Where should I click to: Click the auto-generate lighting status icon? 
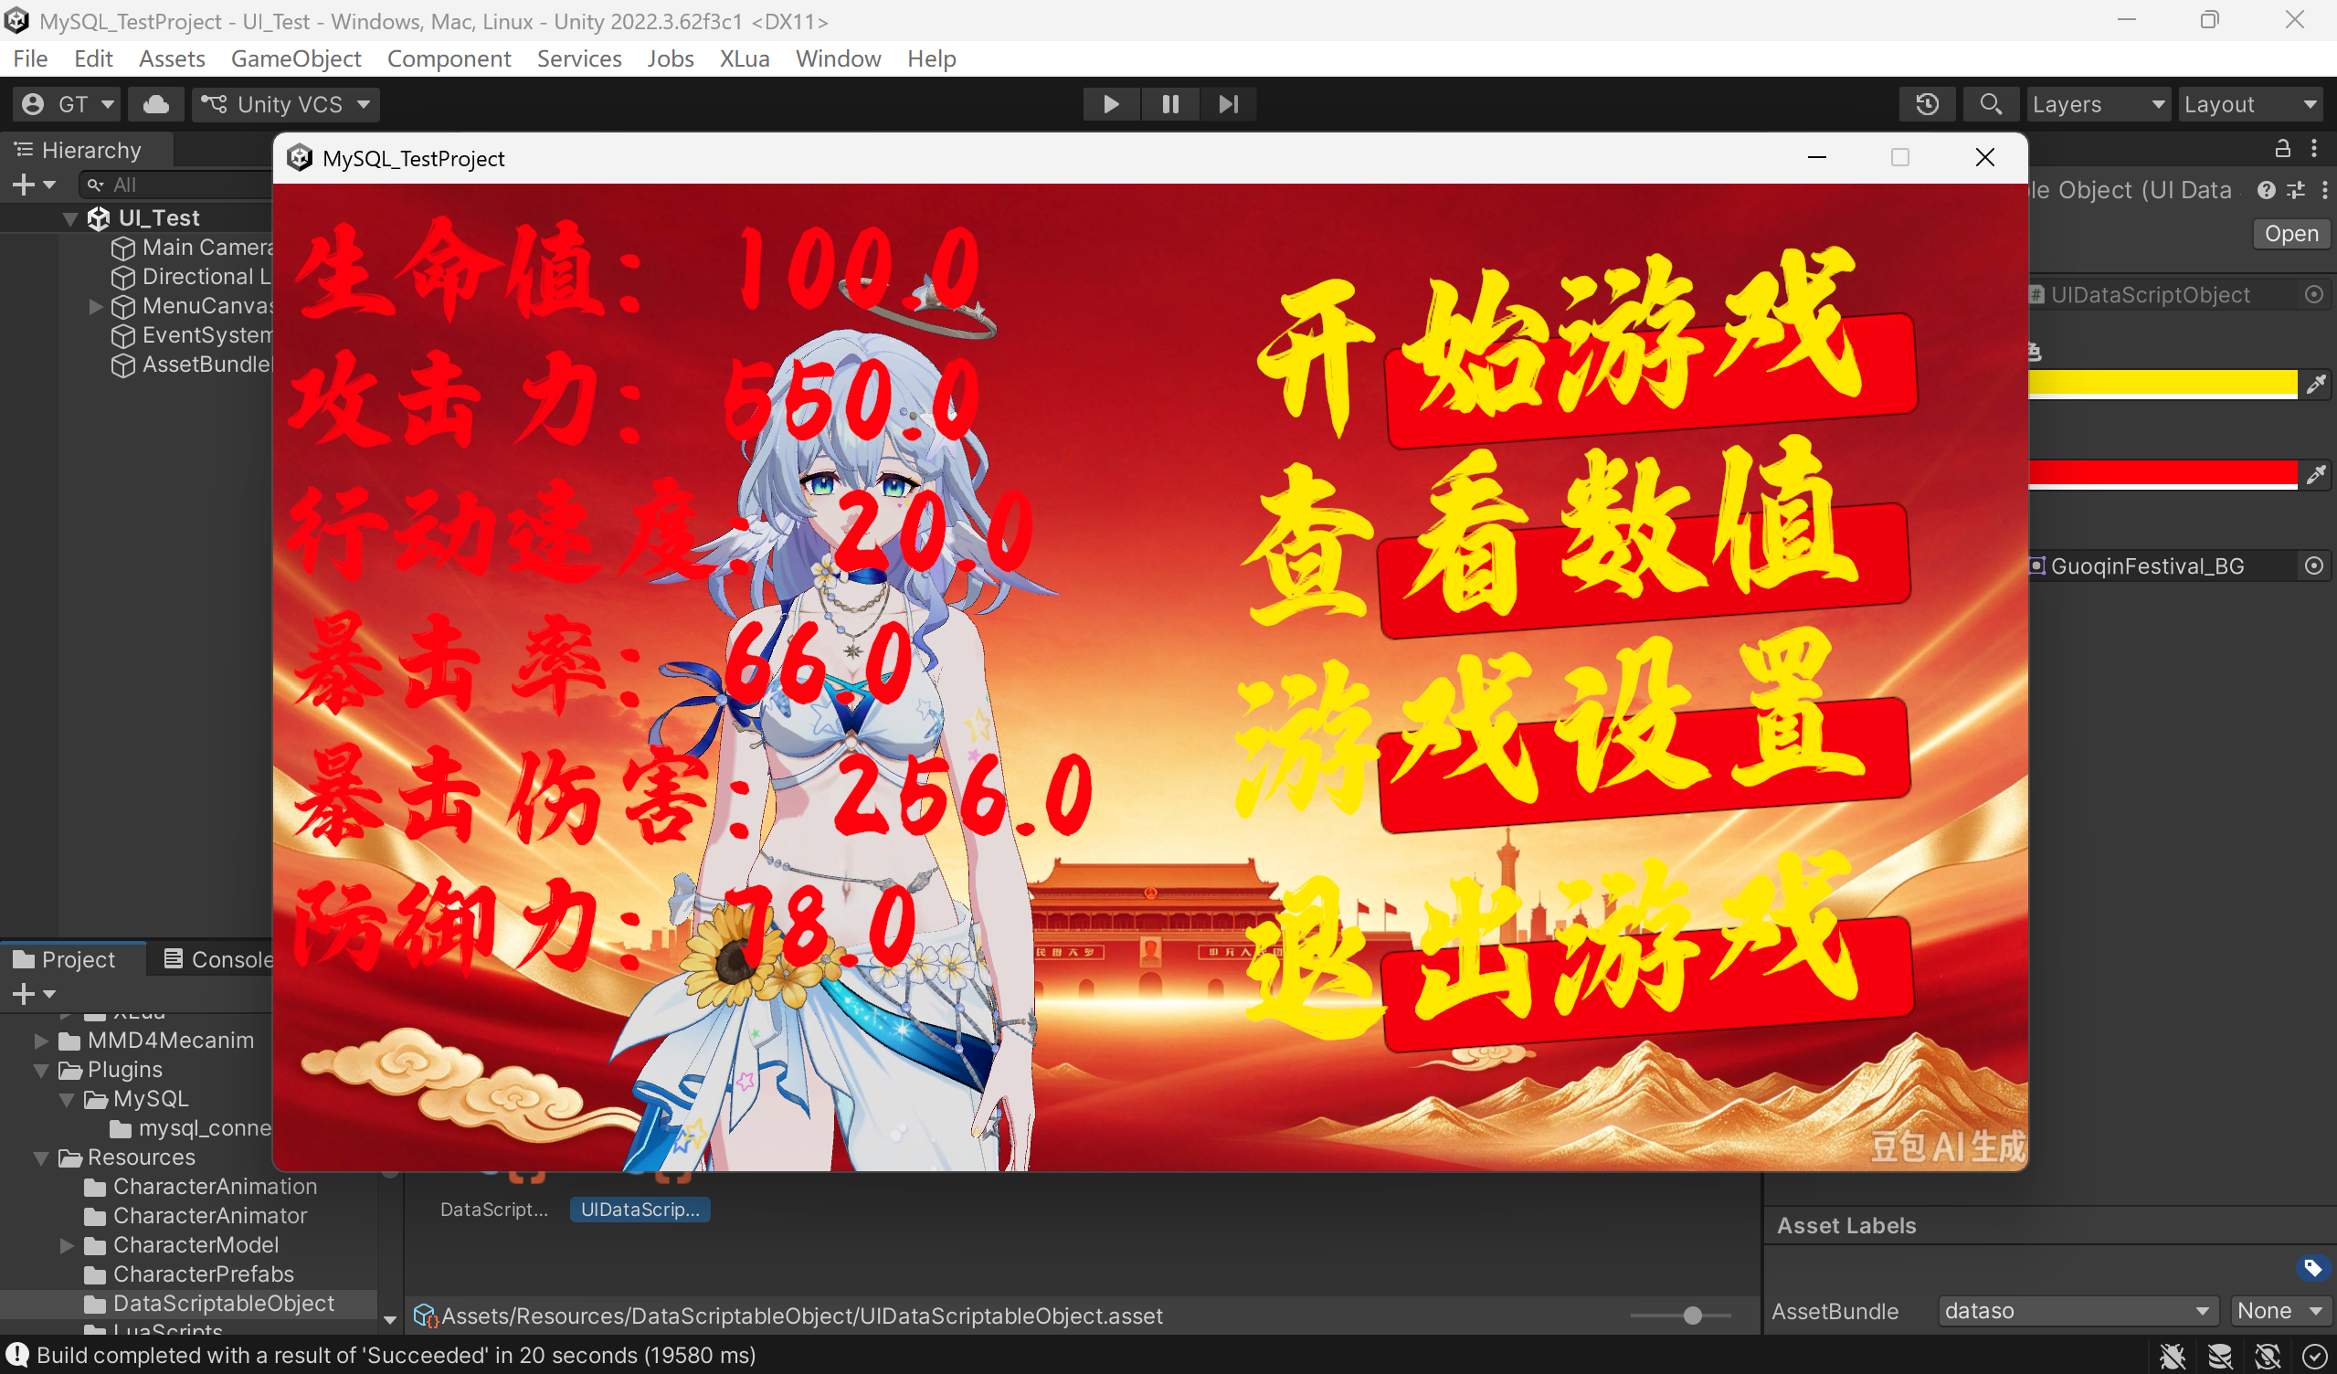[x=2268, y=1356]
